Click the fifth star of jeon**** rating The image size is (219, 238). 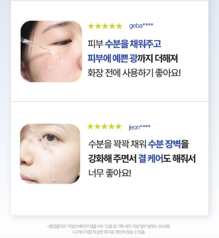119,127
